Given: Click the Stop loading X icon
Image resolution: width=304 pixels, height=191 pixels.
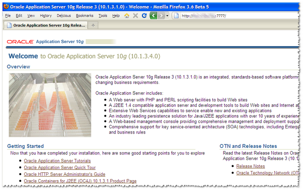Looking at the screenshot, I should 135,16.
